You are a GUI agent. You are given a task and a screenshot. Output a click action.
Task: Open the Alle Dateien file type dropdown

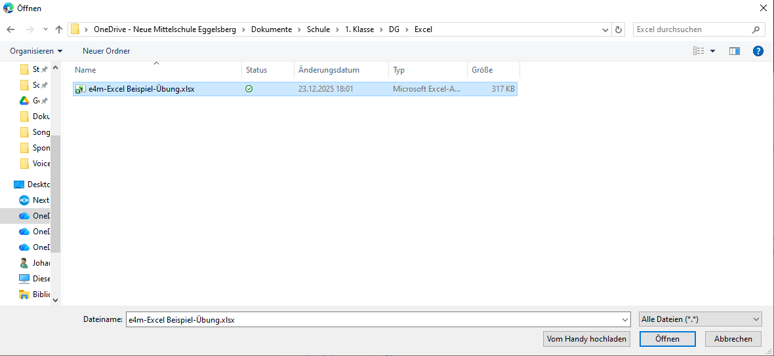click(700, 319)
